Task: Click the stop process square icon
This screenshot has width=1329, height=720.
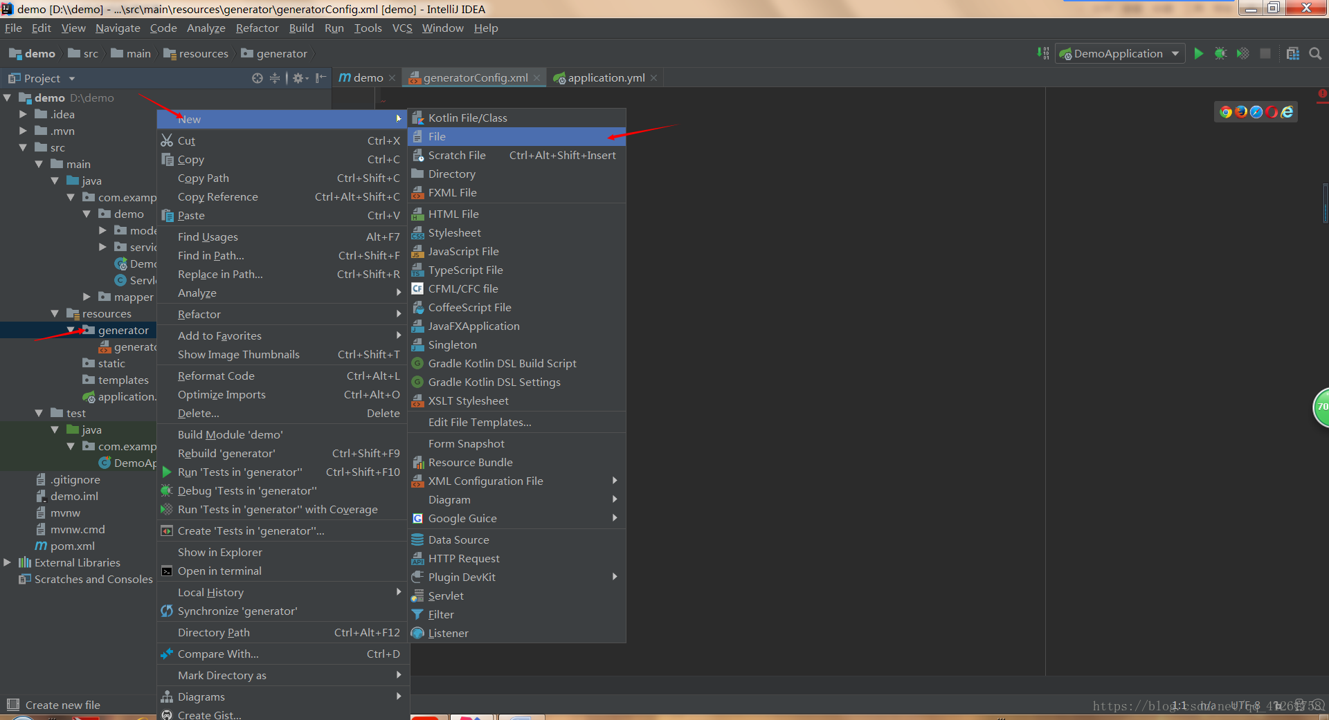Action: (x=1265, y=53)
